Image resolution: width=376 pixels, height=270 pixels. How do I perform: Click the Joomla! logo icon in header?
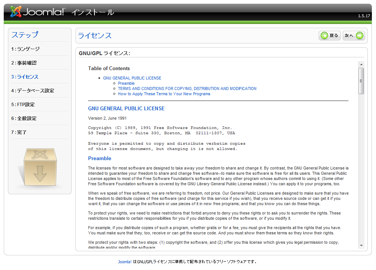(x=16, y=12)
